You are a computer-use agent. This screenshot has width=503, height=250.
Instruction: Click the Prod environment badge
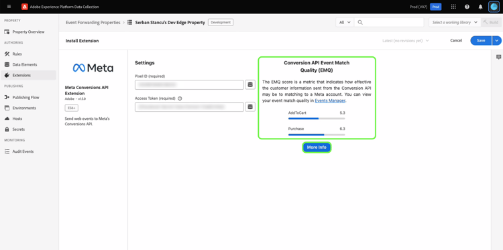coord(436,7)
